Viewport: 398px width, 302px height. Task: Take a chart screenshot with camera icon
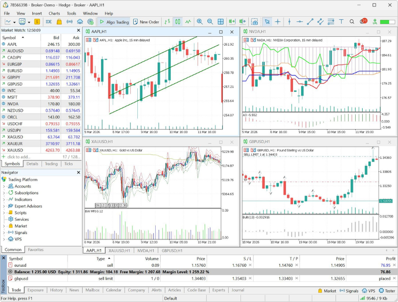[255, 22]
